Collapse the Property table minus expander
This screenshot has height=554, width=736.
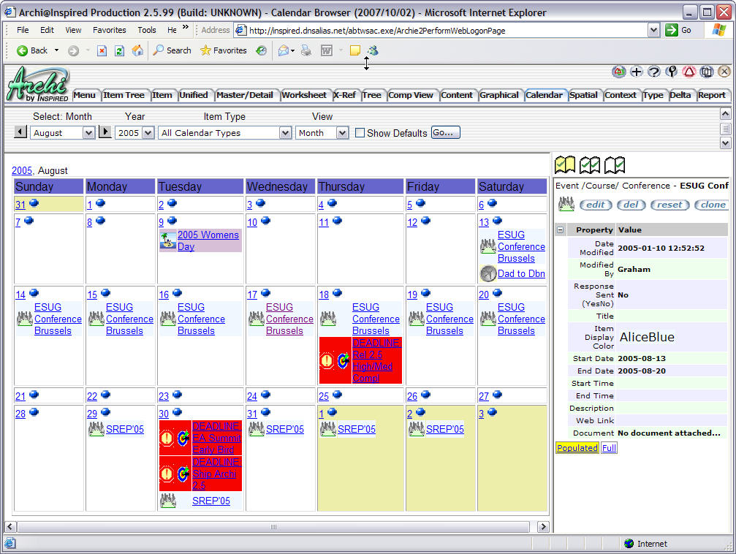tap(560, 229)
